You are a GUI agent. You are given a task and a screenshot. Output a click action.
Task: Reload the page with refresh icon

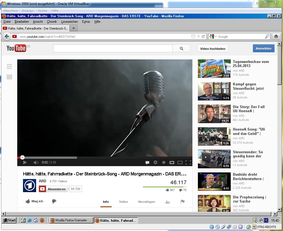[x=203, y=36]
